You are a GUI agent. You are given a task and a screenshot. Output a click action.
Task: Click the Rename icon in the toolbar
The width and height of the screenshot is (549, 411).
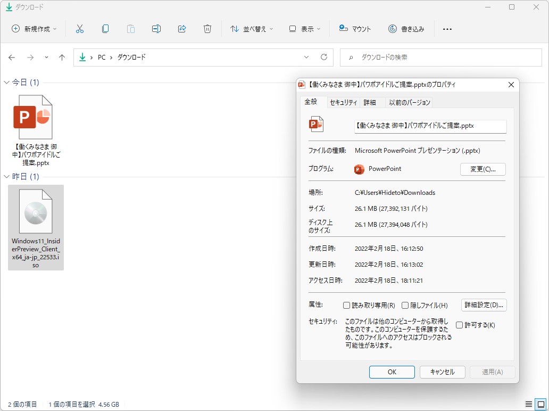tap(156, 29)
